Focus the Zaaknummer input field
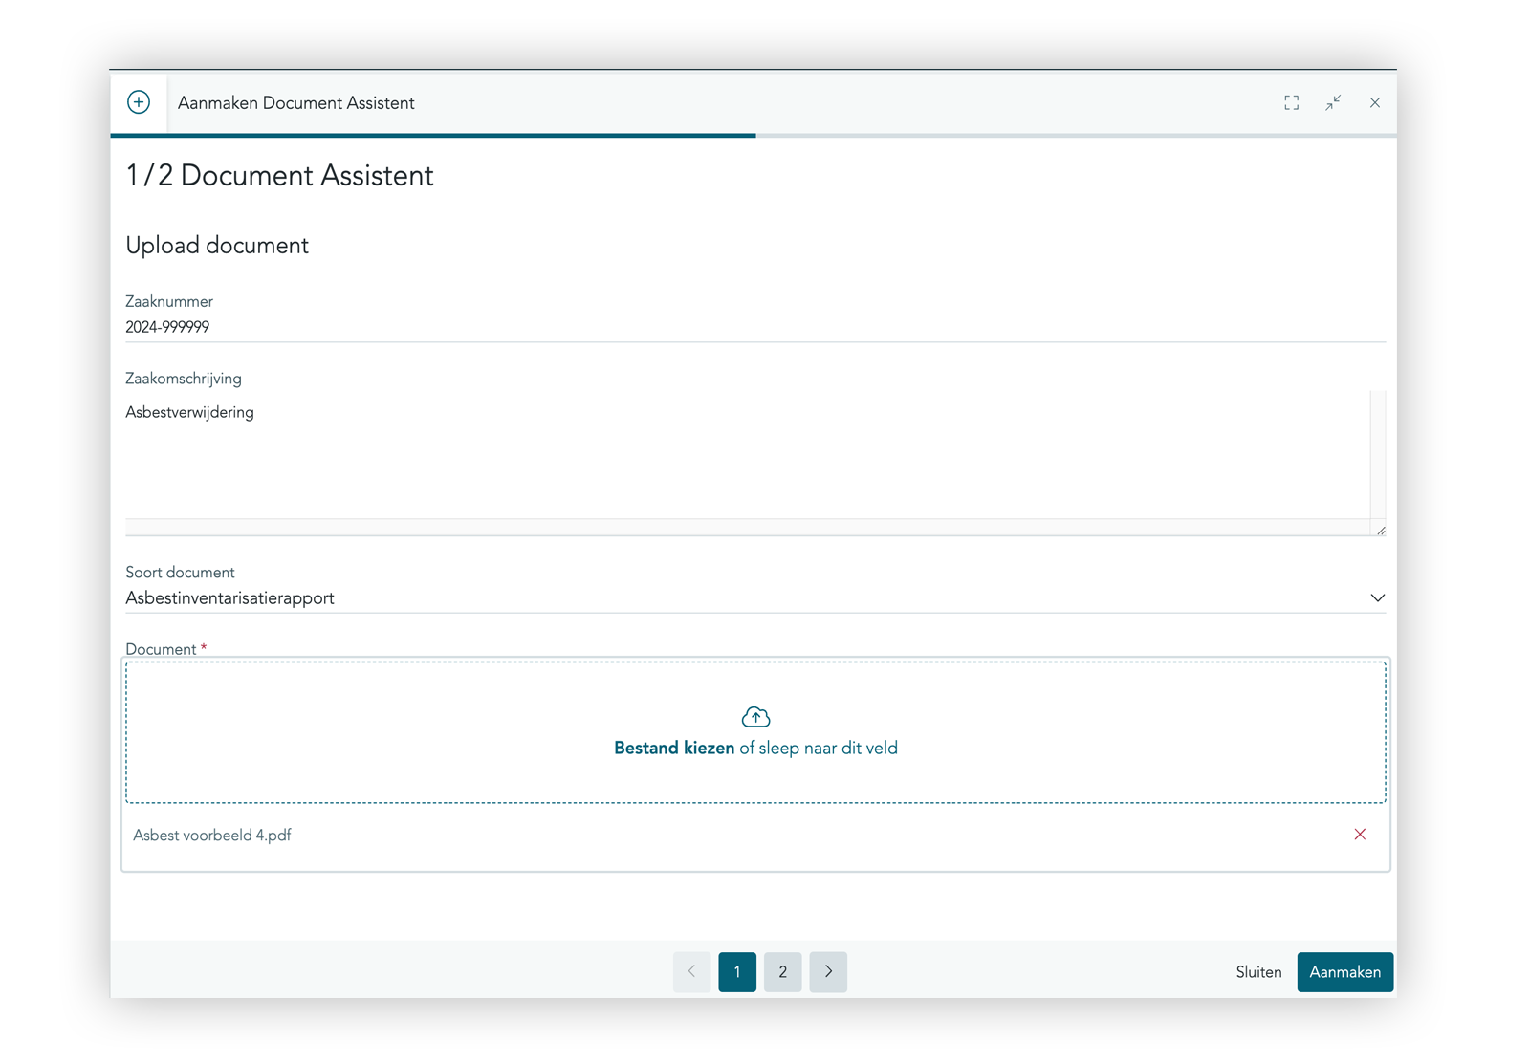Screen dimensions: 1530x1064 click(746, 327)
